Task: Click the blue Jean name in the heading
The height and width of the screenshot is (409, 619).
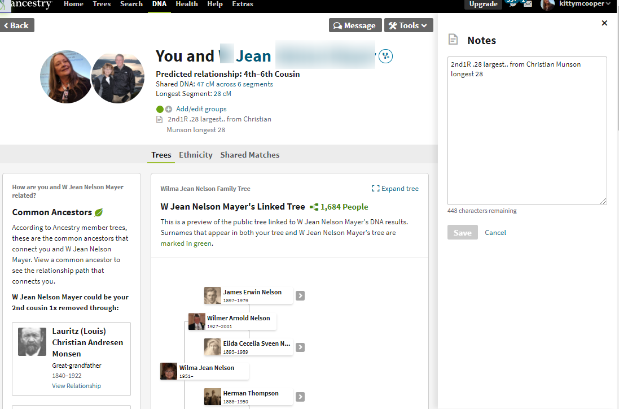Action: (253, 56)
